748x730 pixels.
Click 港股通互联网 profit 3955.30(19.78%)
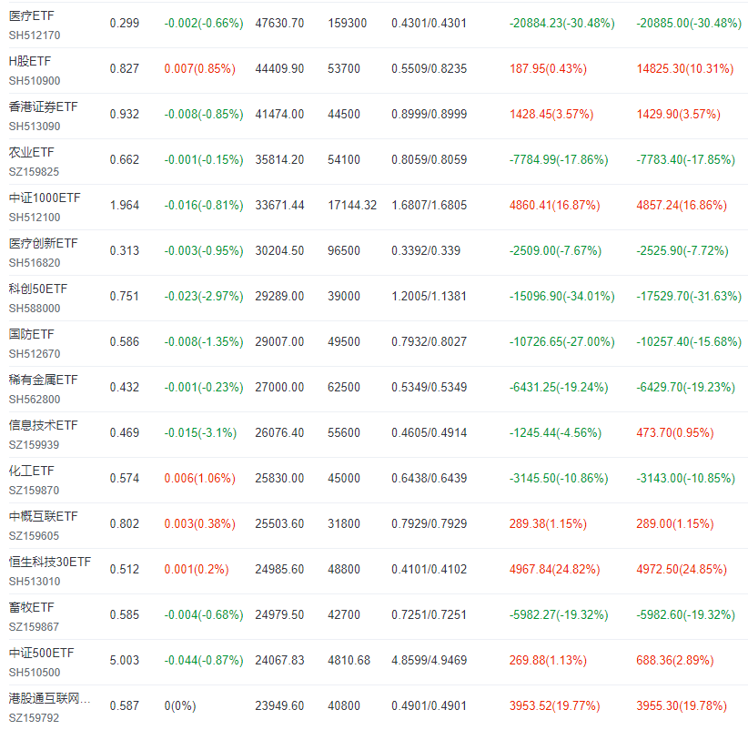pyautogui.click(x=682, y=705)
